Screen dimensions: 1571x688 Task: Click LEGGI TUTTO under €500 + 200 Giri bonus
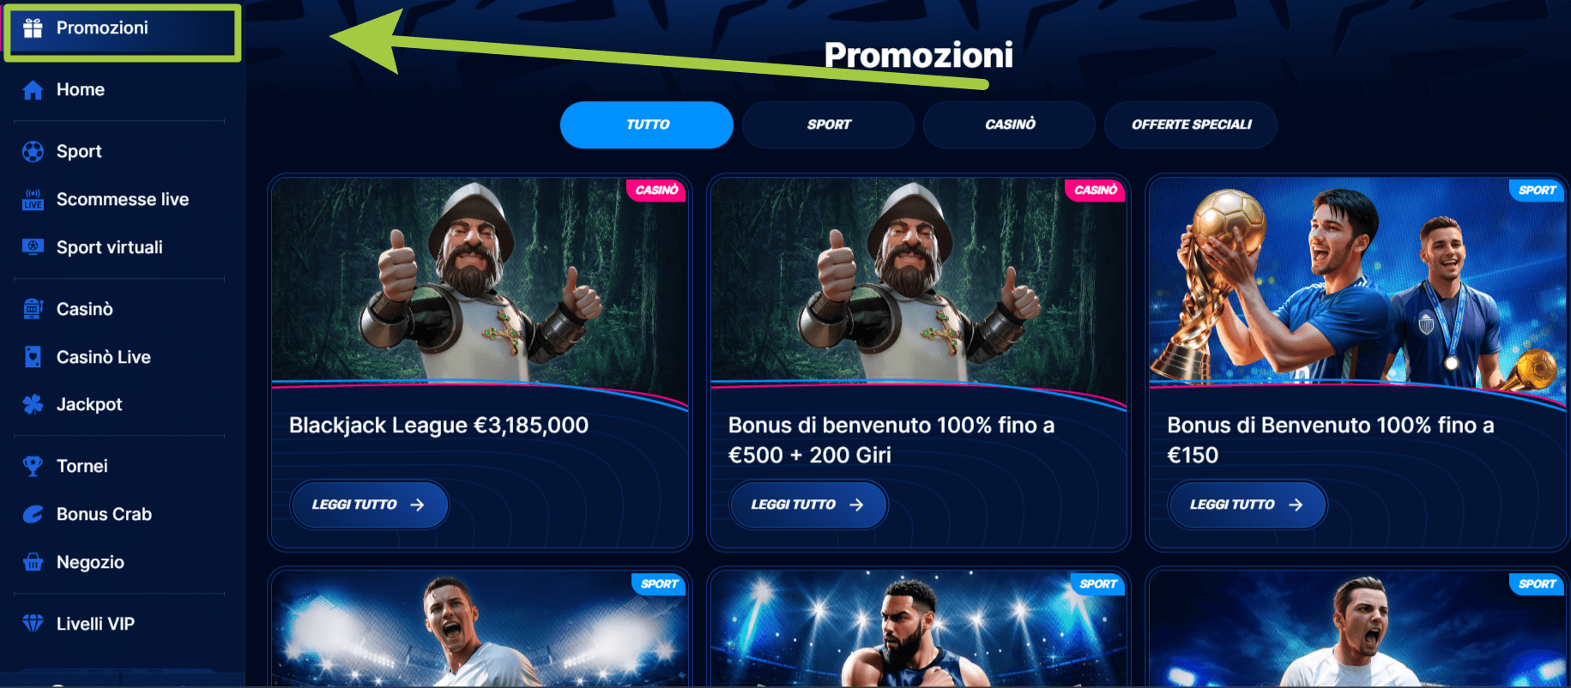click(808, 504)
